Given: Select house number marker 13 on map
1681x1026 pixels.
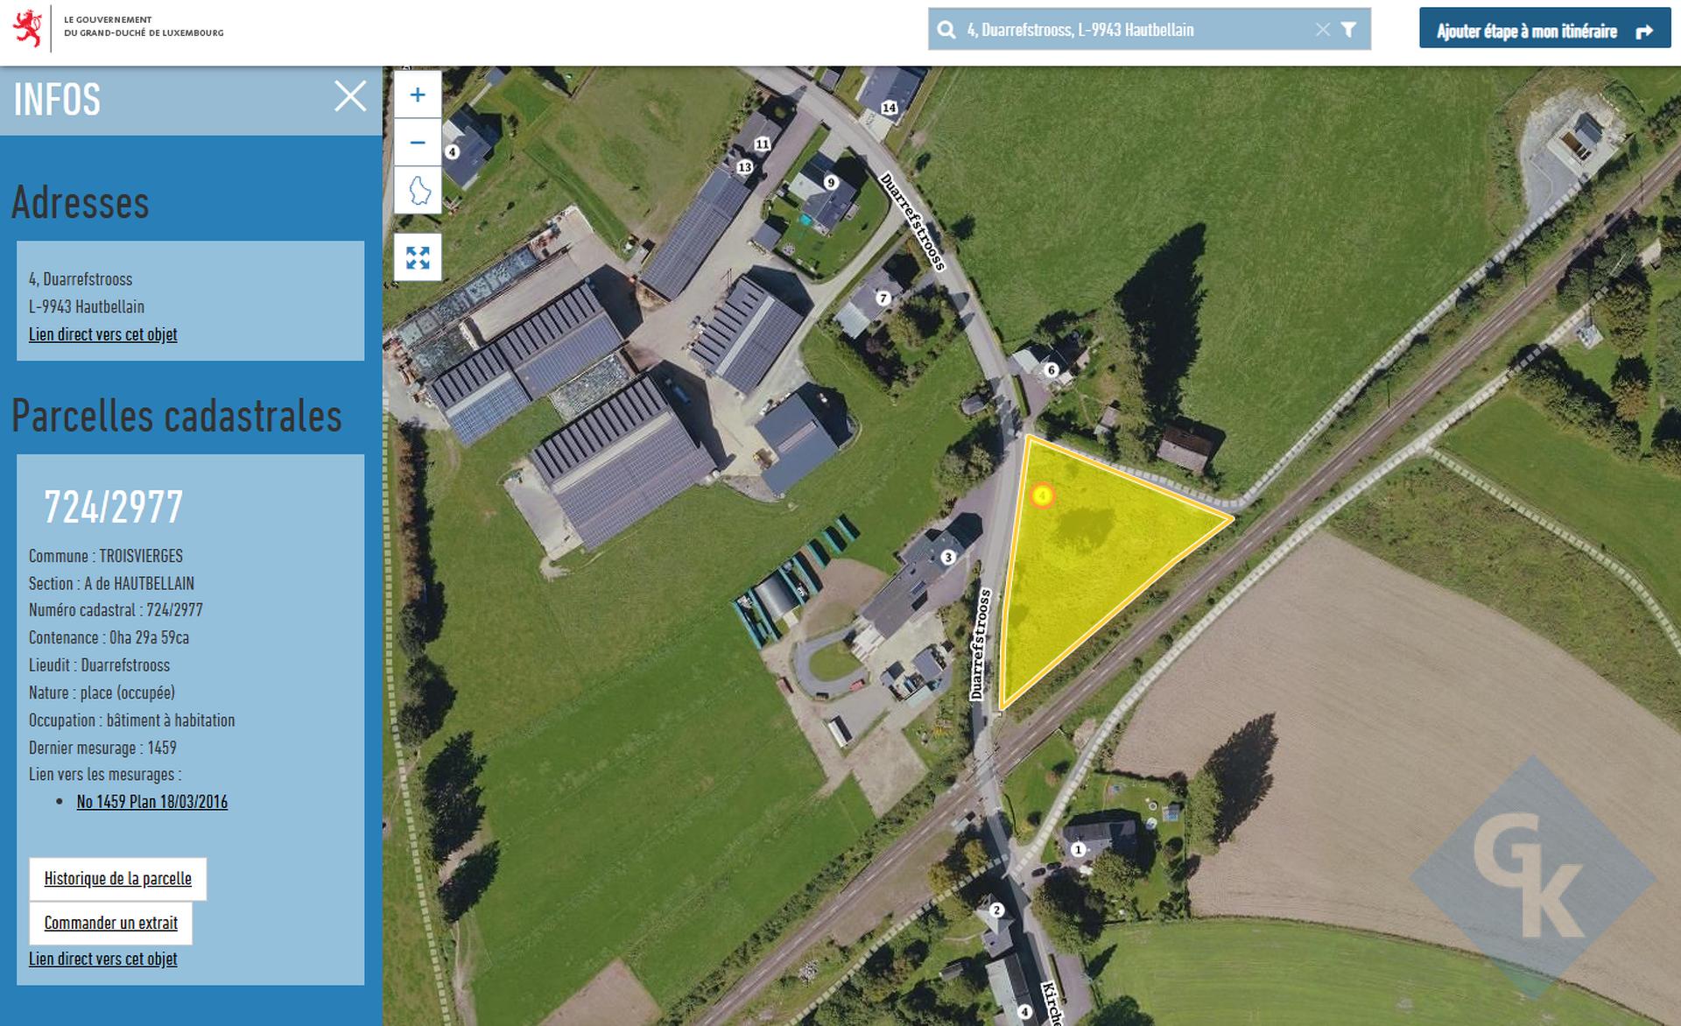Looking at the screenshot, I should [745, 167].
